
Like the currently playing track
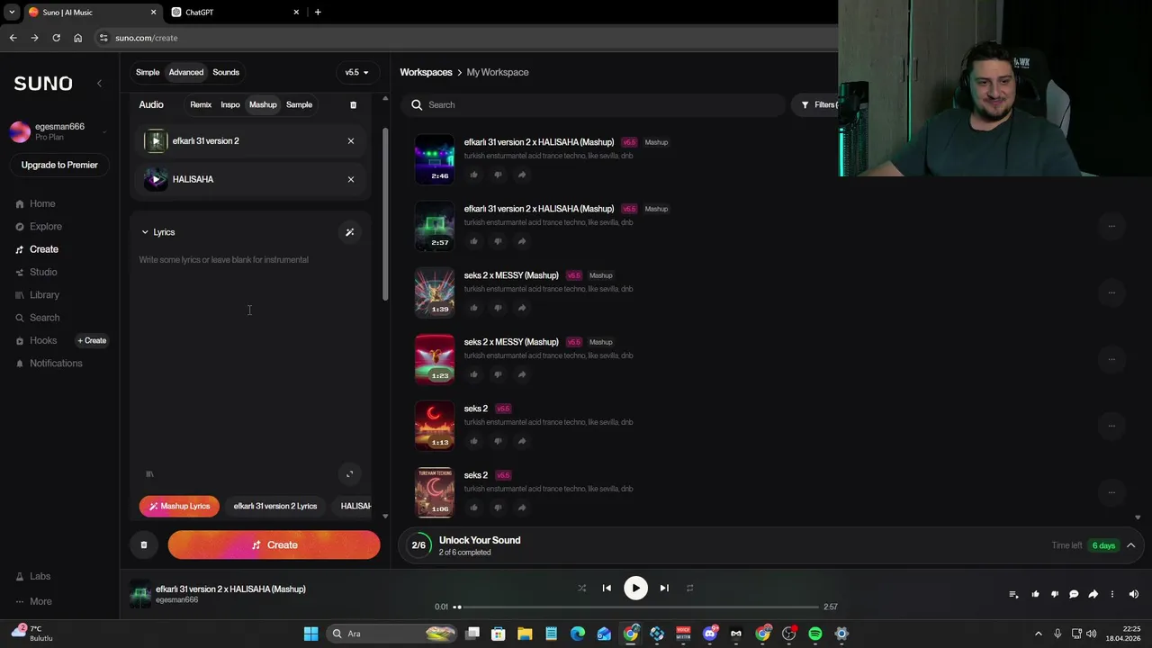1035,594
